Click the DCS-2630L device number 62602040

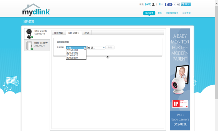pyautogui.click(x=40, y=34)
